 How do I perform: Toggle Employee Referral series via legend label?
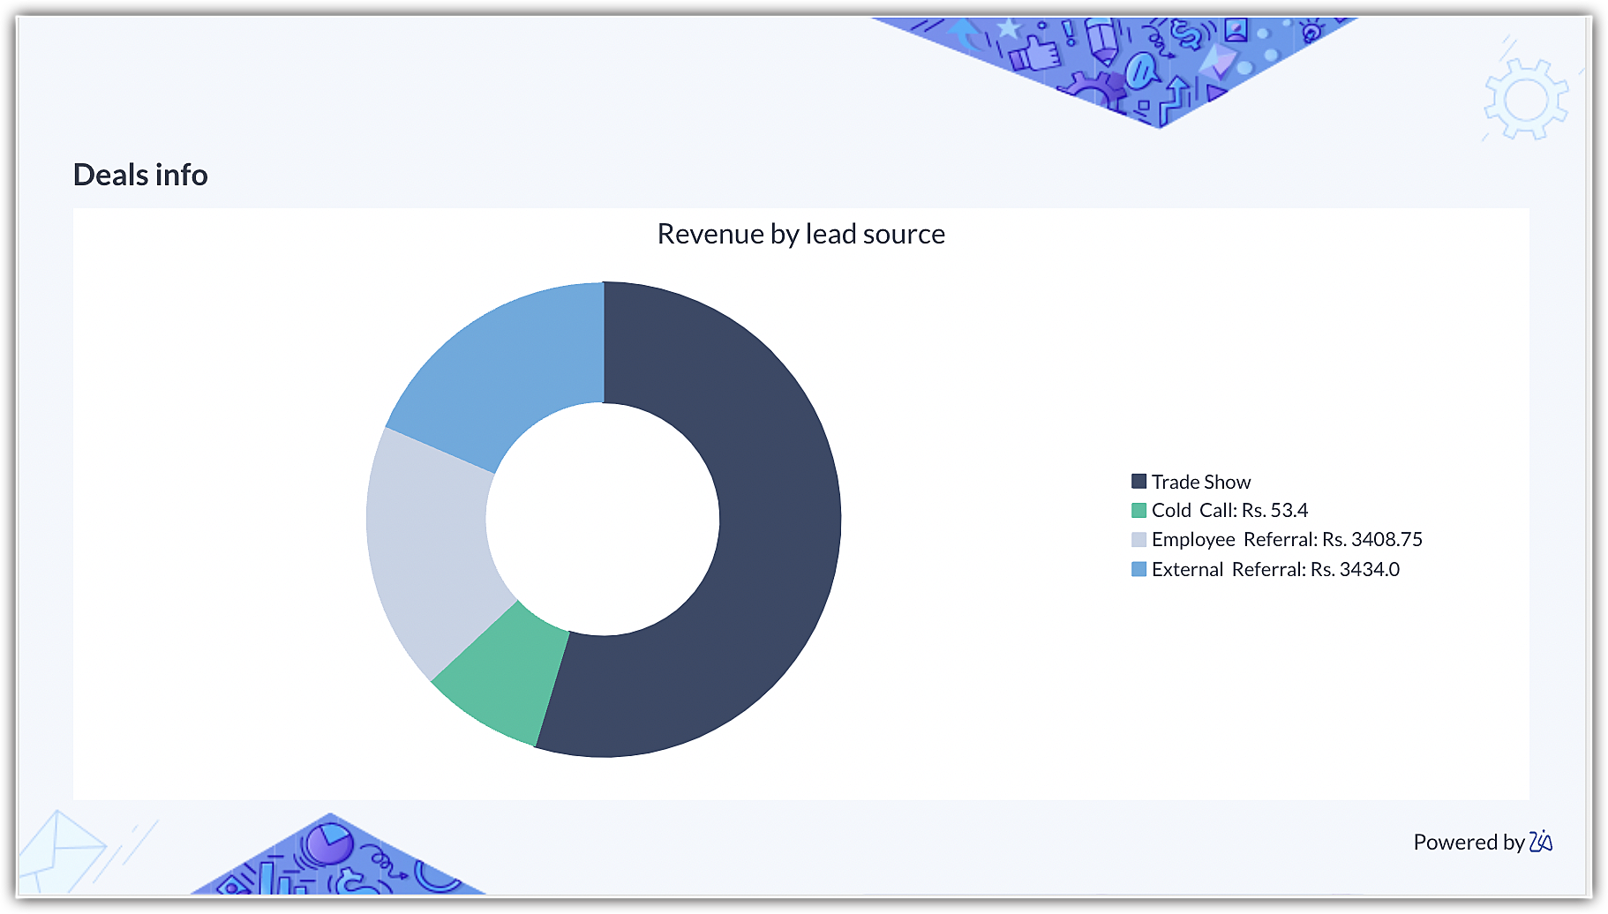tap(1286, 539)
